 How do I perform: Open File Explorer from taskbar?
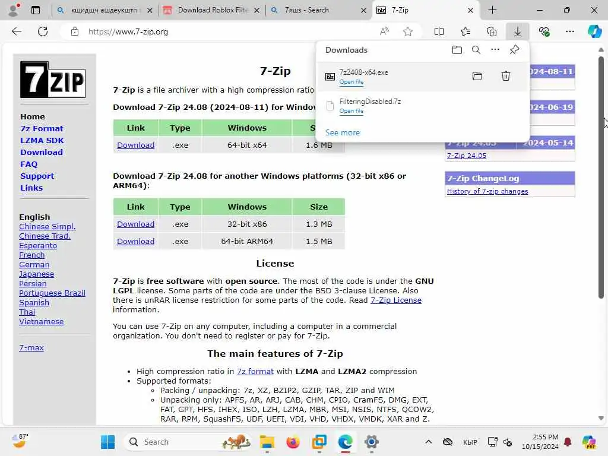pos(267,442)
